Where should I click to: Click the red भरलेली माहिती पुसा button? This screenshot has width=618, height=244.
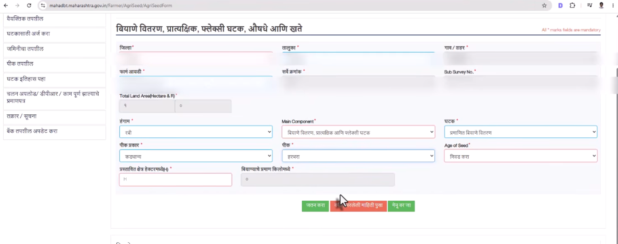tap(358, 206)
